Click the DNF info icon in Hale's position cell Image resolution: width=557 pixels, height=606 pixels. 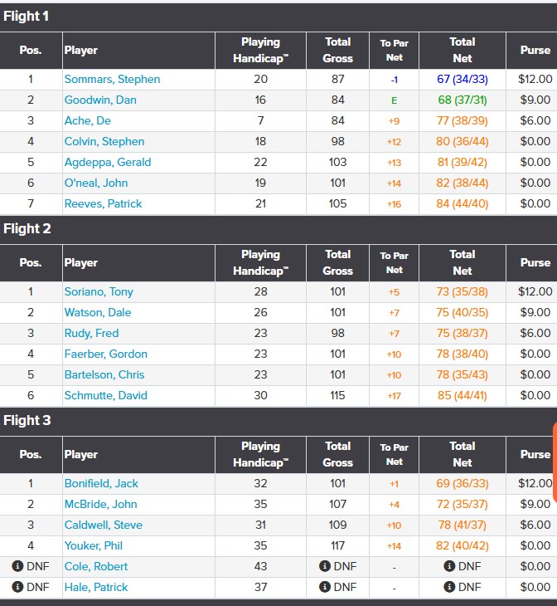point(17,587)
